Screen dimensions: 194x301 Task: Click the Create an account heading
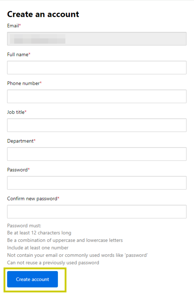[x=43, y=14]
